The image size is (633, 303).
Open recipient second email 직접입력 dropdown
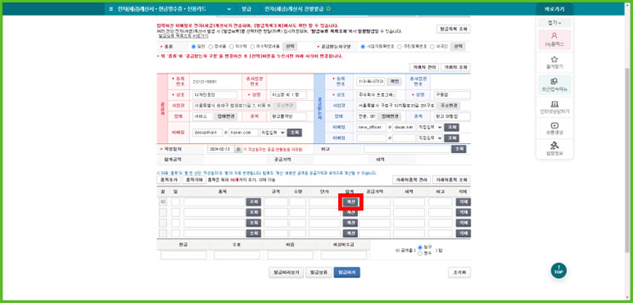(x=430, y=138)
